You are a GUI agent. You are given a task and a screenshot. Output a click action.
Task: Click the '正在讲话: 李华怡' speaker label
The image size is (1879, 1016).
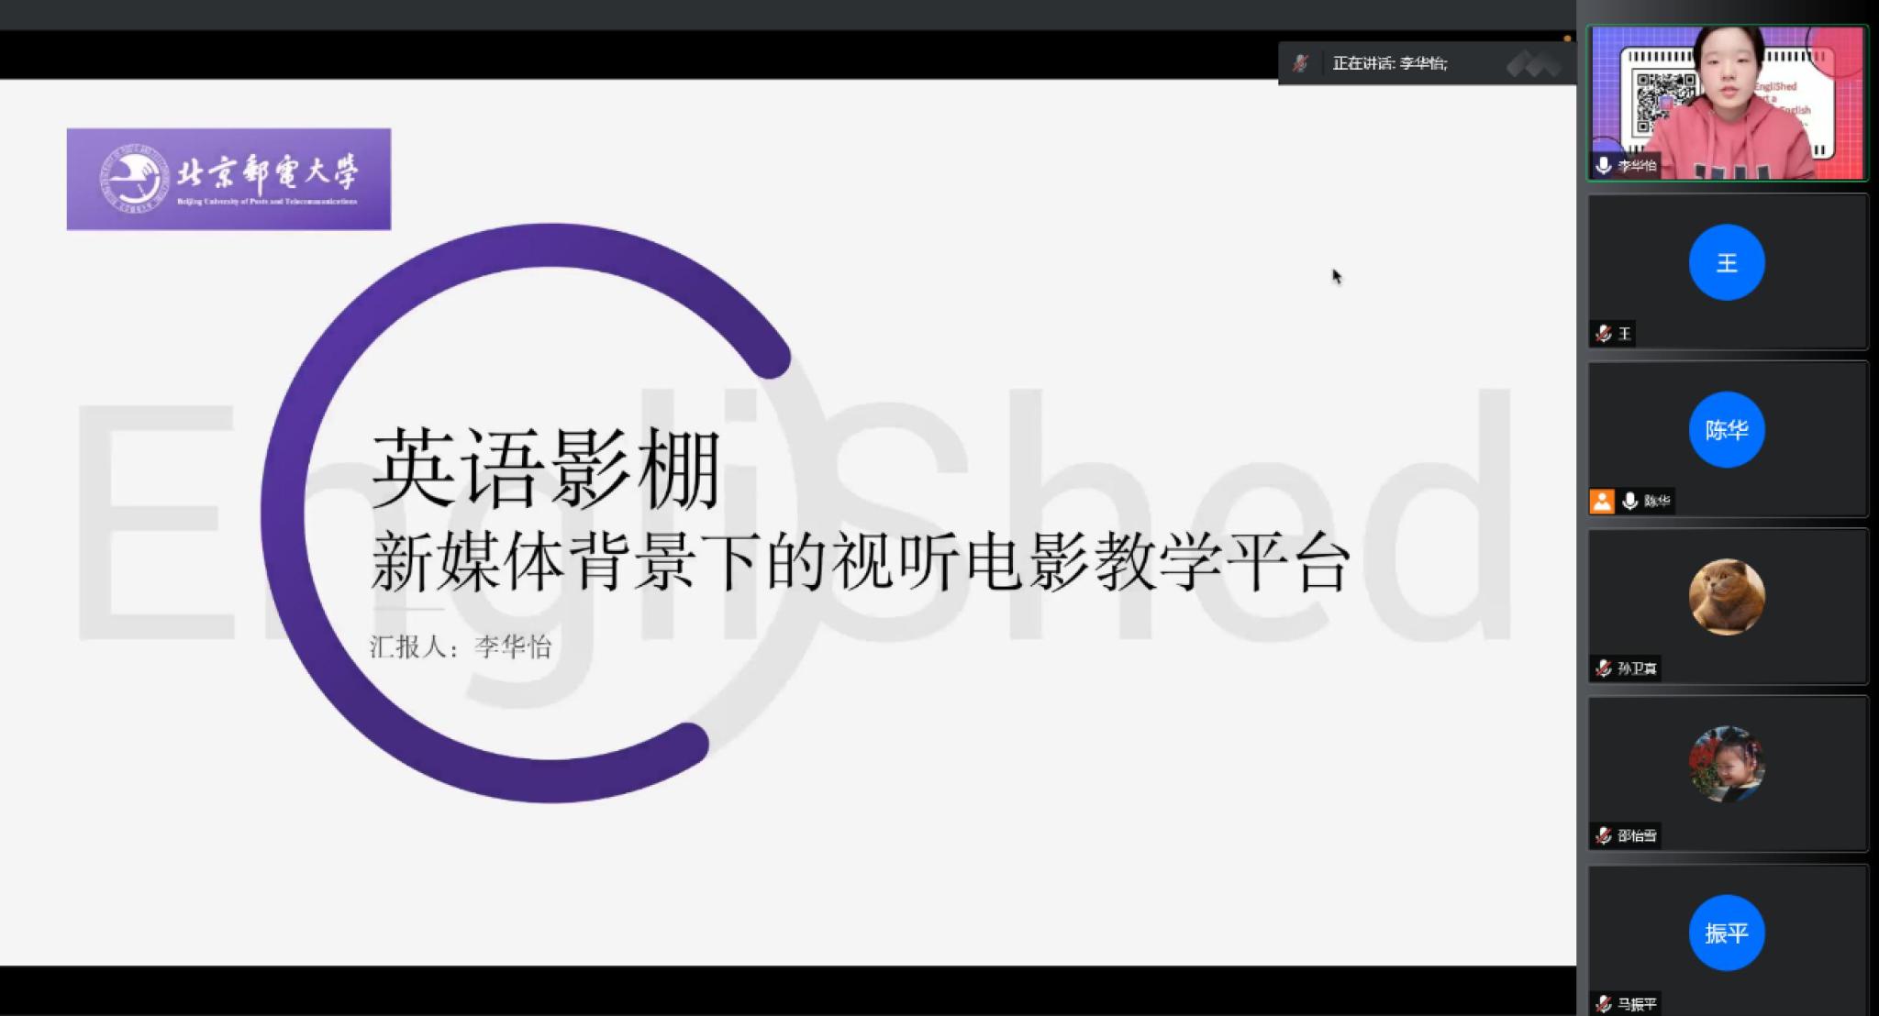(x=1389, y=63)
